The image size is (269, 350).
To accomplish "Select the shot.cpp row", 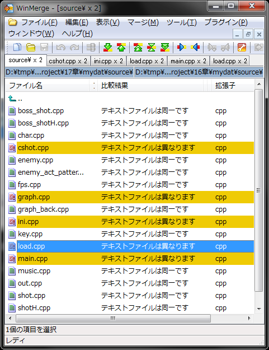I will click(131, 296).
